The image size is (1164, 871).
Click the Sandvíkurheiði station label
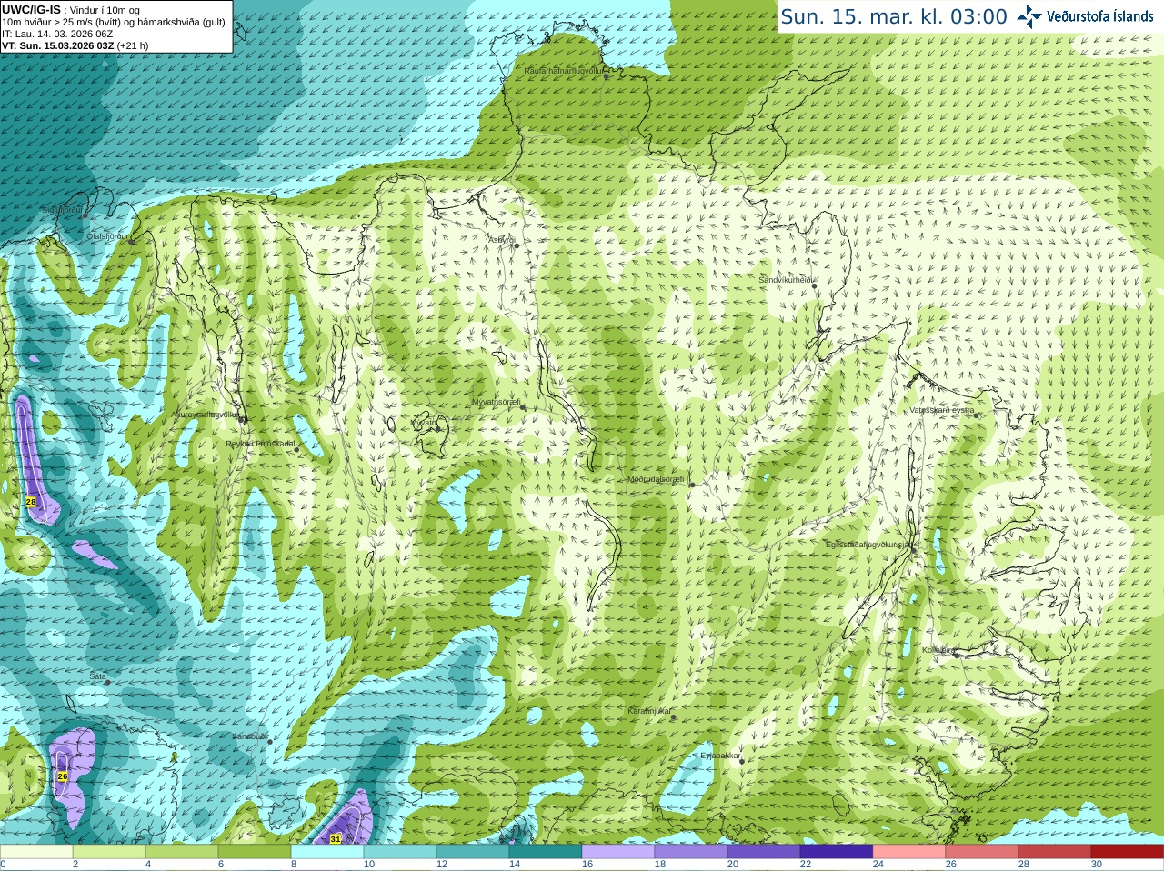coord(787,280)
